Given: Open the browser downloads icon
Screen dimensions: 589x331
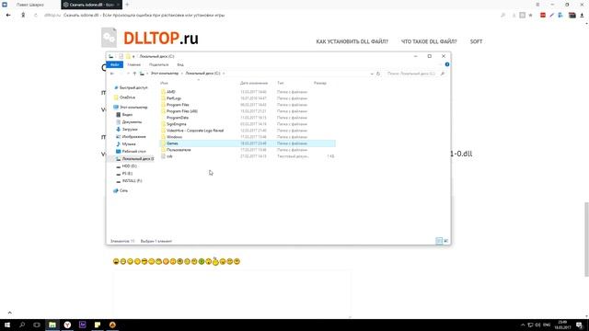Looking at the screenshot, I should 582,15.
